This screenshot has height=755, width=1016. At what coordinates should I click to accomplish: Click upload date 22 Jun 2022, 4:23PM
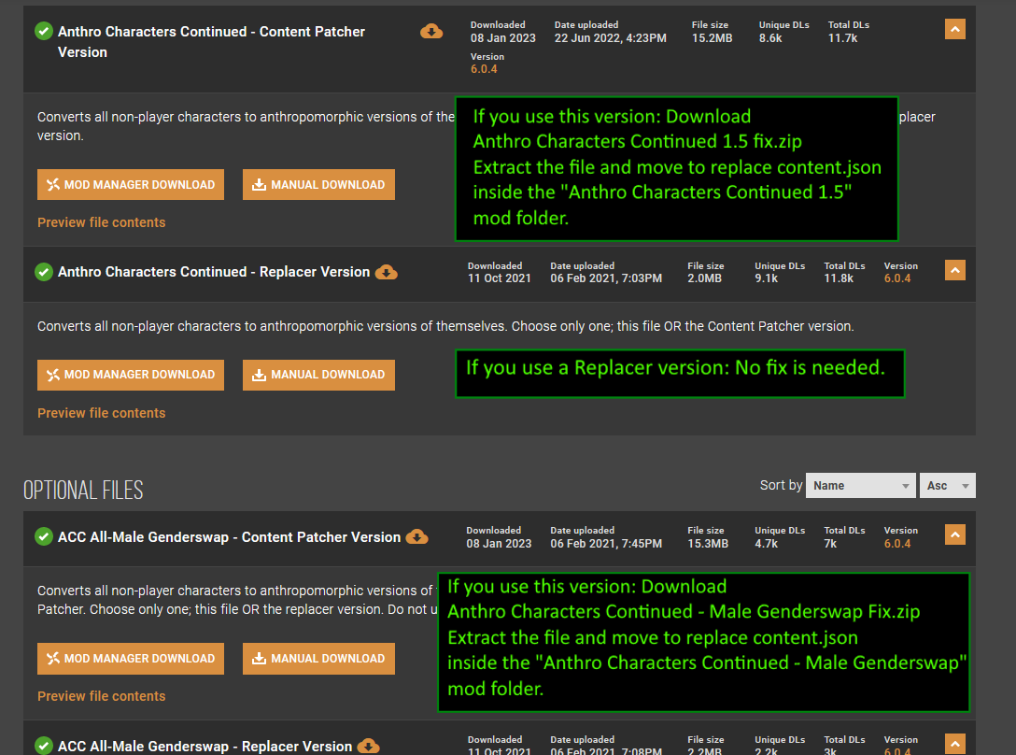611,38
